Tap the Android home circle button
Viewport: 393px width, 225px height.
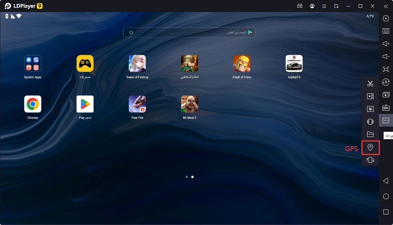[x=386, y=196]
